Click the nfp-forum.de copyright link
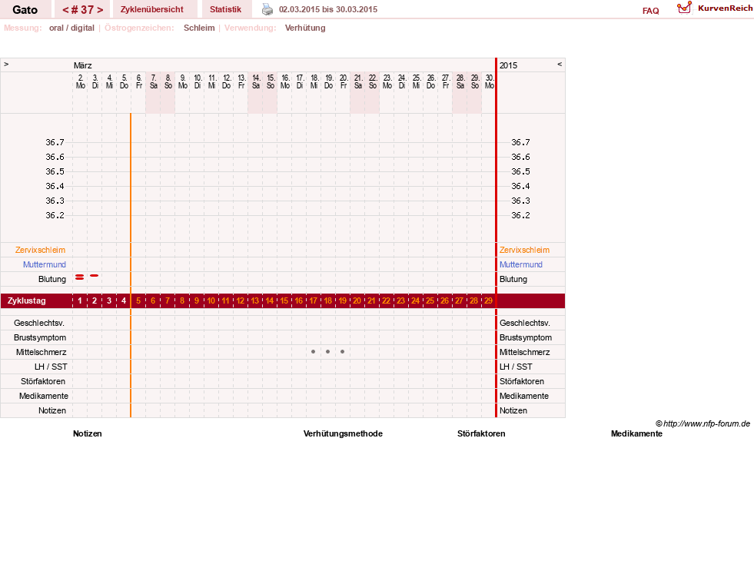 pos(703,423)
